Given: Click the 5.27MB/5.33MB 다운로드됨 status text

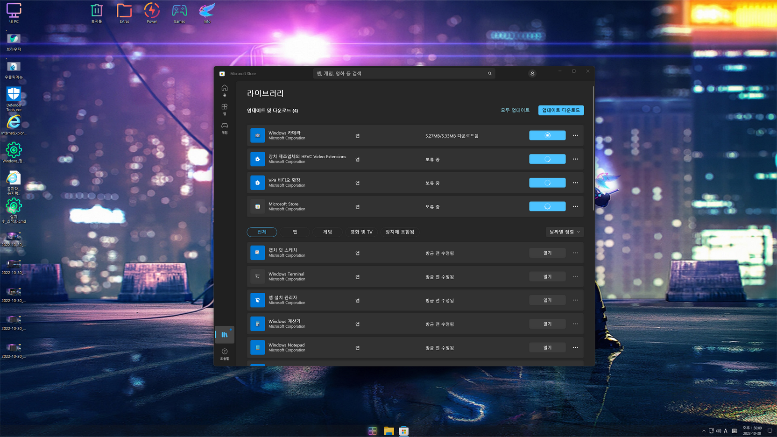Looking at the screenshot, I should (452, 136).
